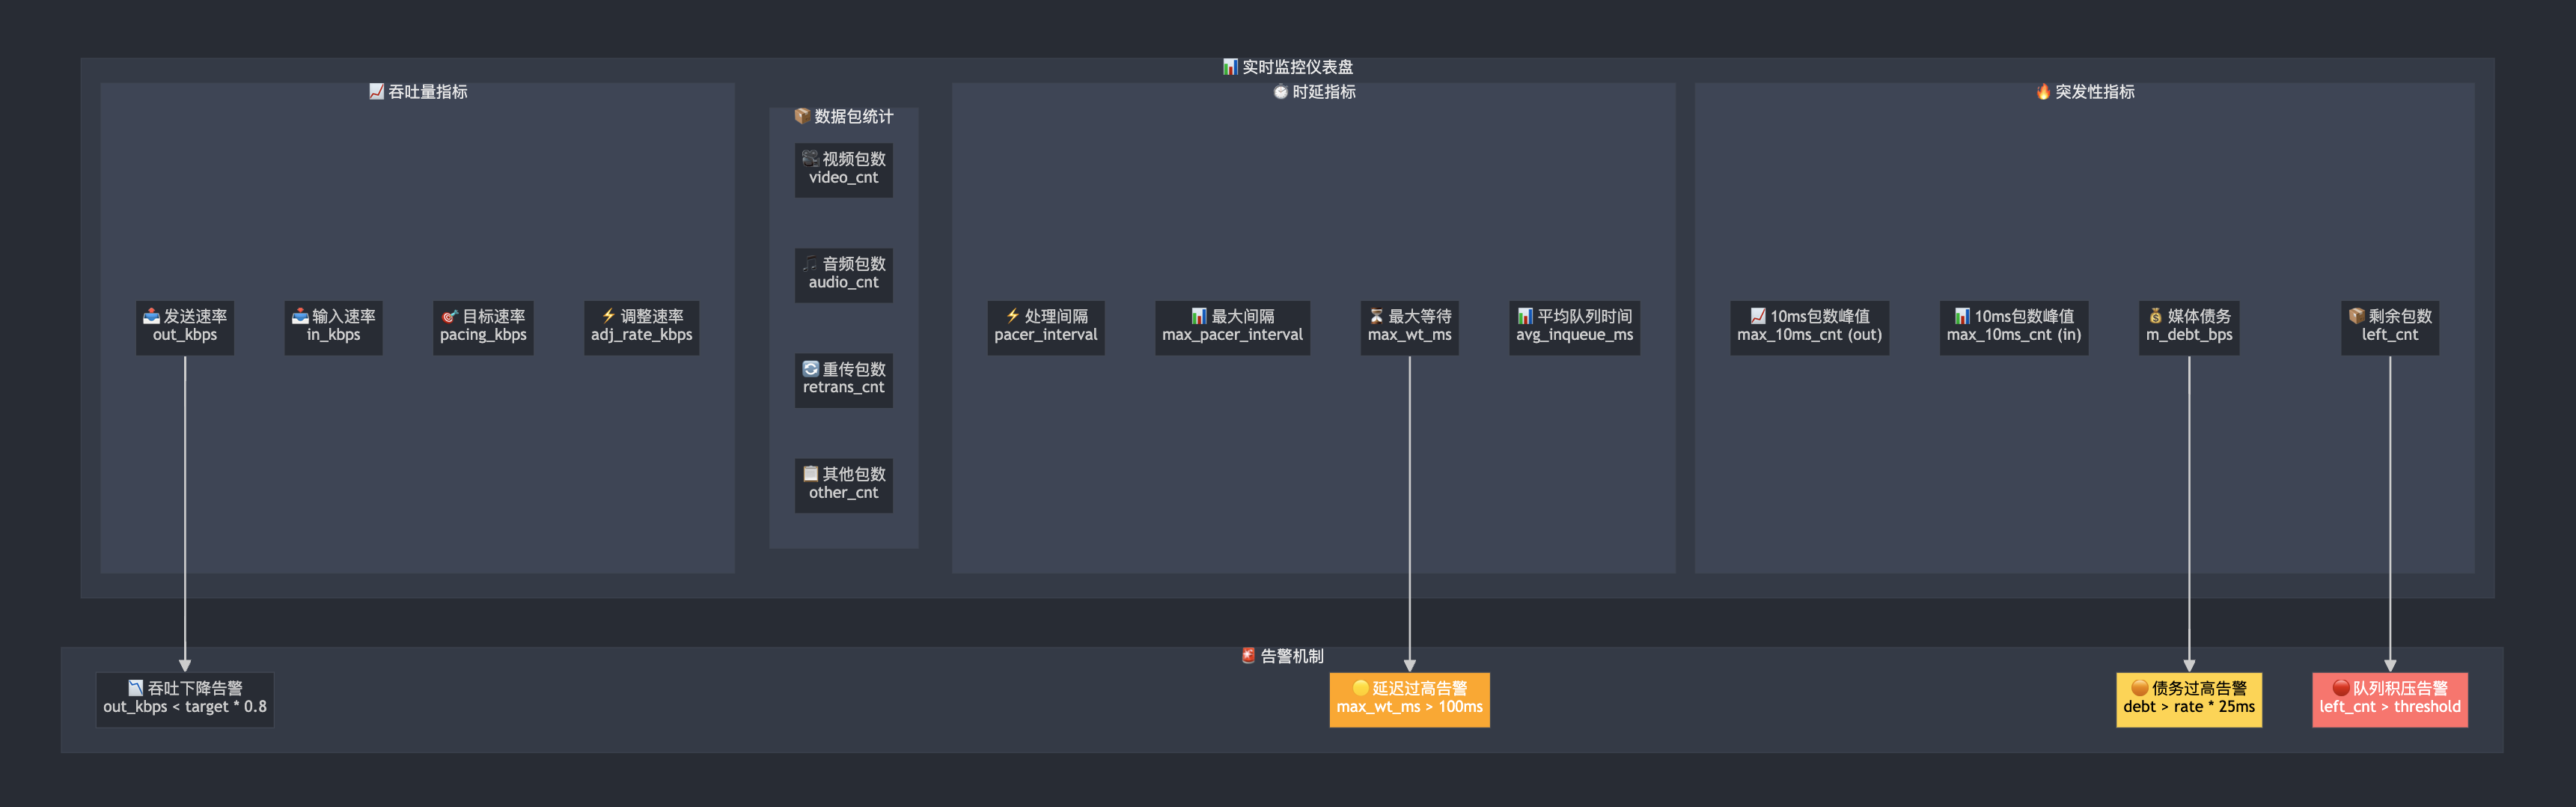Click the 吞吐下降告警 alert node
2576x807 pixels.
pyautogui.click(x=185, y=699)
